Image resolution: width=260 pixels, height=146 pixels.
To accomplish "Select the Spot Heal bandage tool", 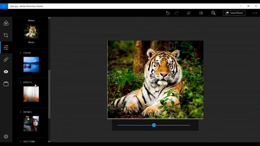I will (6, 60).
